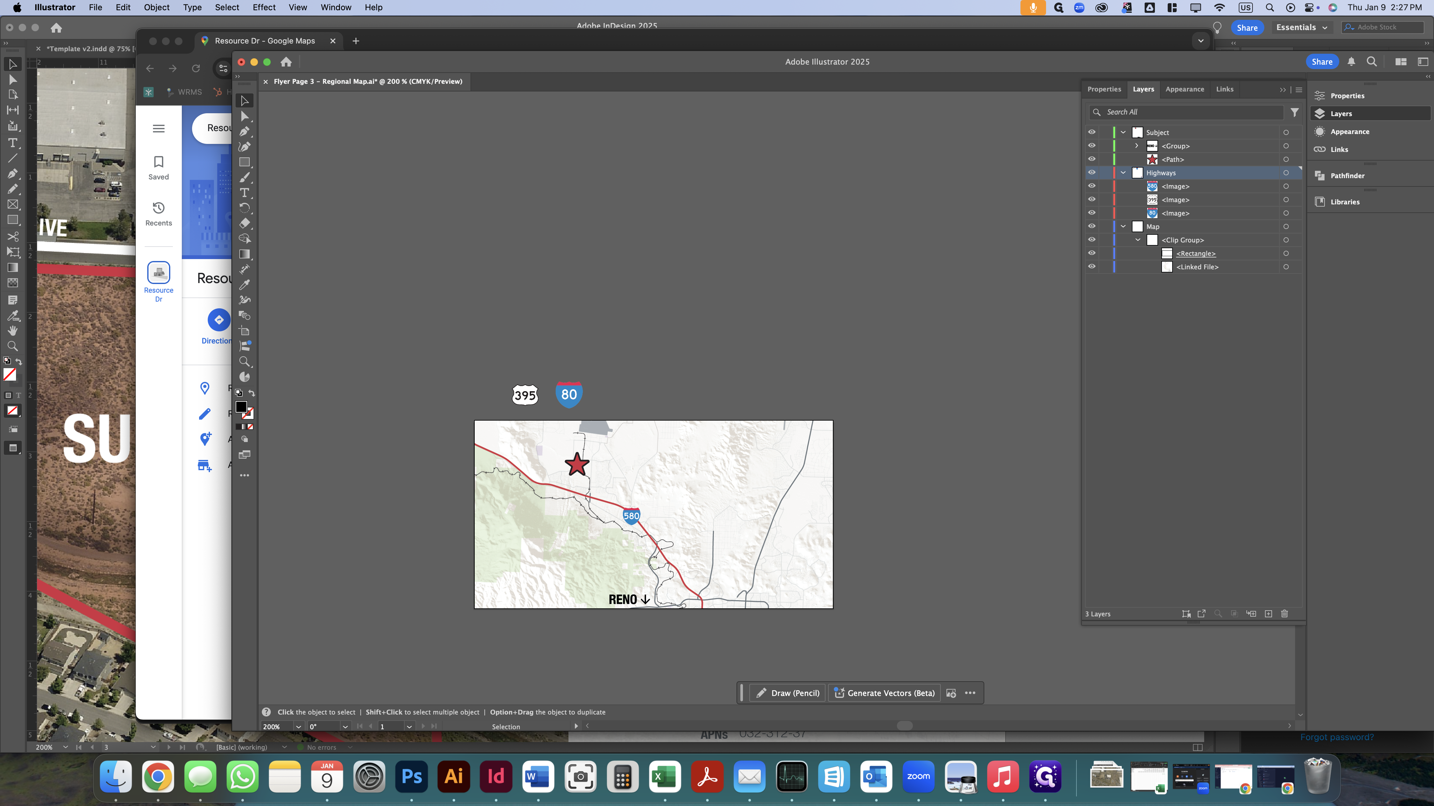
Task: Collapse the Map layer
Action: tap(1124, 226)
